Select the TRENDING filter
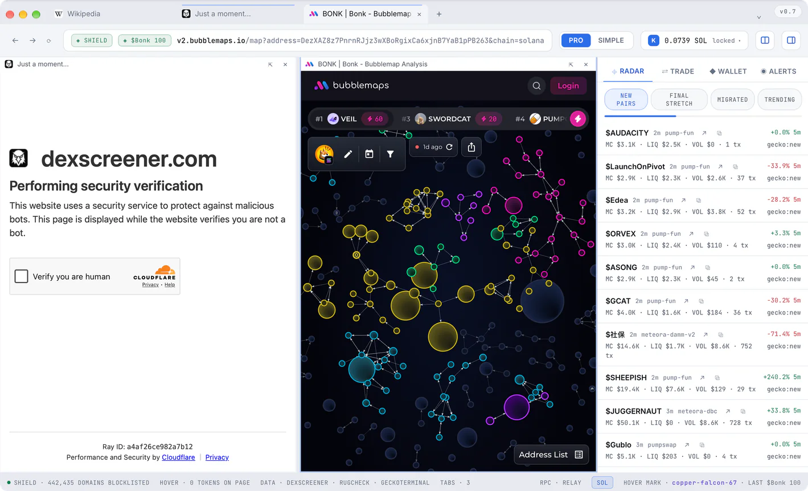The width and height of the screenshot is (808, 491). [780, 100]
